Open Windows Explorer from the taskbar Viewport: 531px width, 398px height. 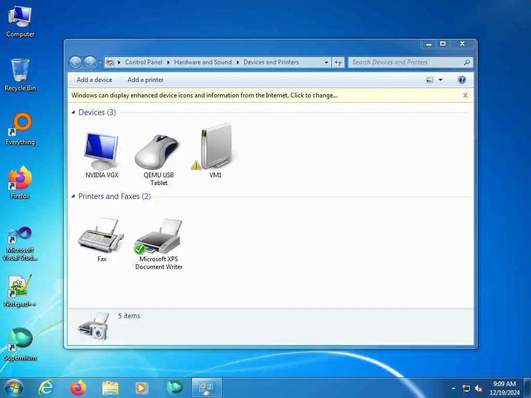(110, 388)
